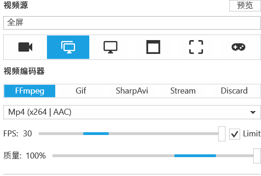Uncheck the Limit checkbox
Image resolution: width=261 pixels, height=176 pixels.
[235, 134]
